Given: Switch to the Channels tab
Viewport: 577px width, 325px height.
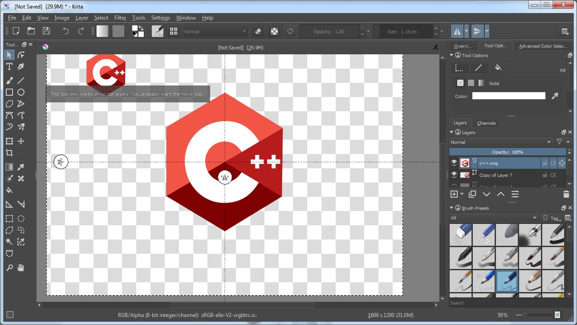Looking at the screenshot, I should coord(486,123).
